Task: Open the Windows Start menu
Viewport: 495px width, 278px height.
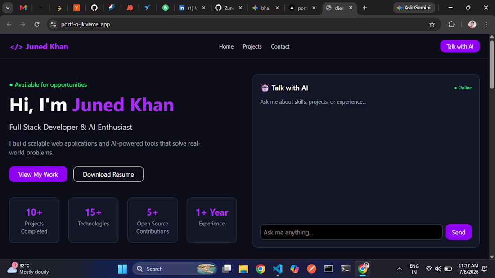Action: (x=122, y=269)
